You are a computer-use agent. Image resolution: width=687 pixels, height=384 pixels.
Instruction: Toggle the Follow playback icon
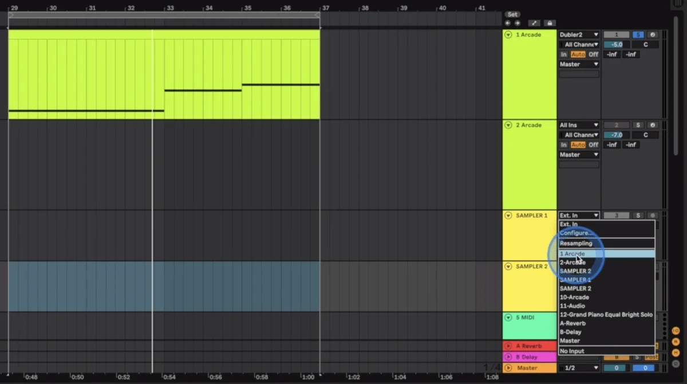(x=534, y=23)
